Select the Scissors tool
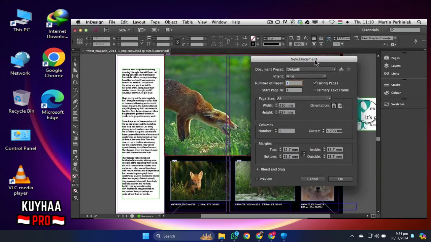This screenshot has width=431, height=242. click(75, 126)
